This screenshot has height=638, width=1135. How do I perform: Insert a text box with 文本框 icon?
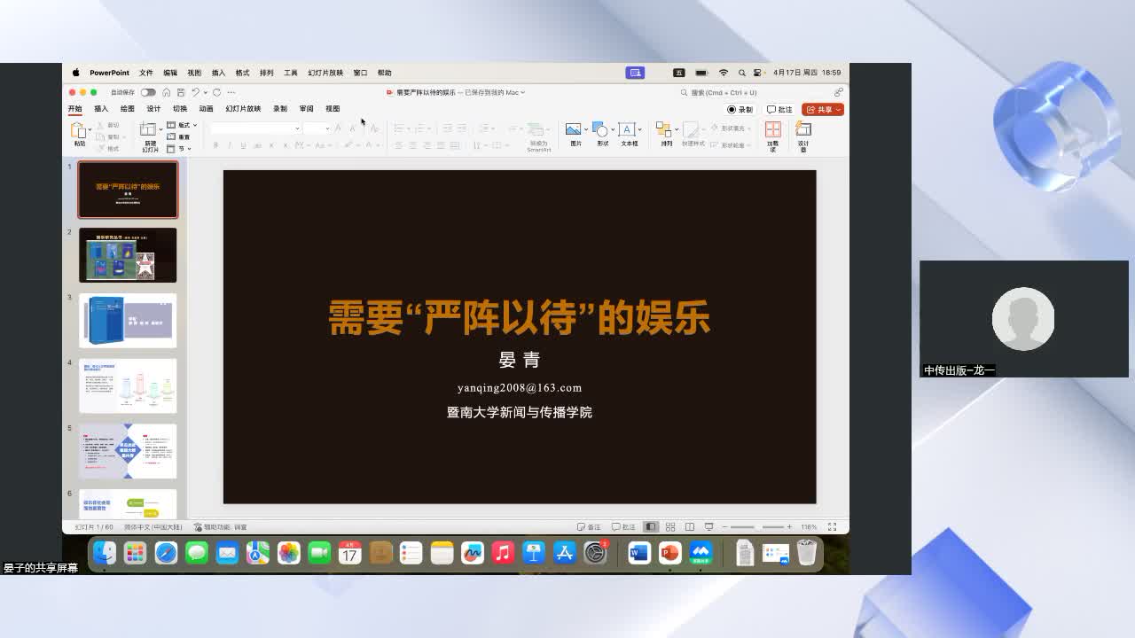pos(628,129)
